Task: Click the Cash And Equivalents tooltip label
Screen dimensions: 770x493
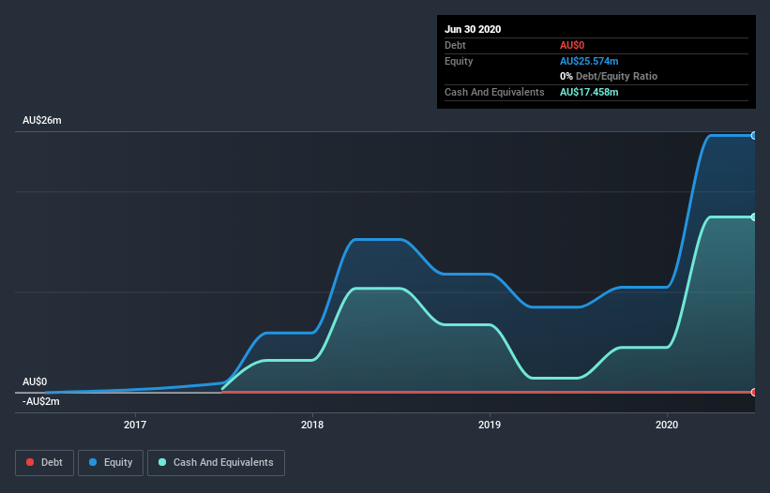Action: (494, 92)
